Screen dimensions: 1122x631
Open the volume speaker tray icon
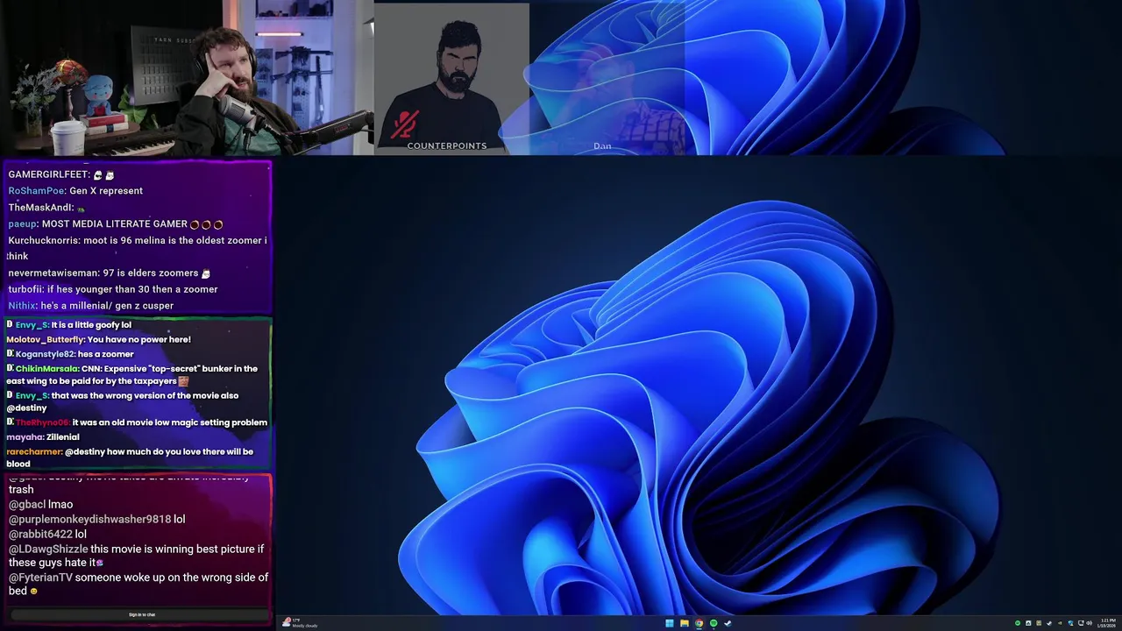coord(1090,623)
